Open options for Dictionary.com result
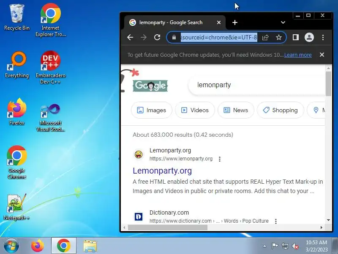Image resolution: width=338 pixels, height=254 pixels. point(276,221)
